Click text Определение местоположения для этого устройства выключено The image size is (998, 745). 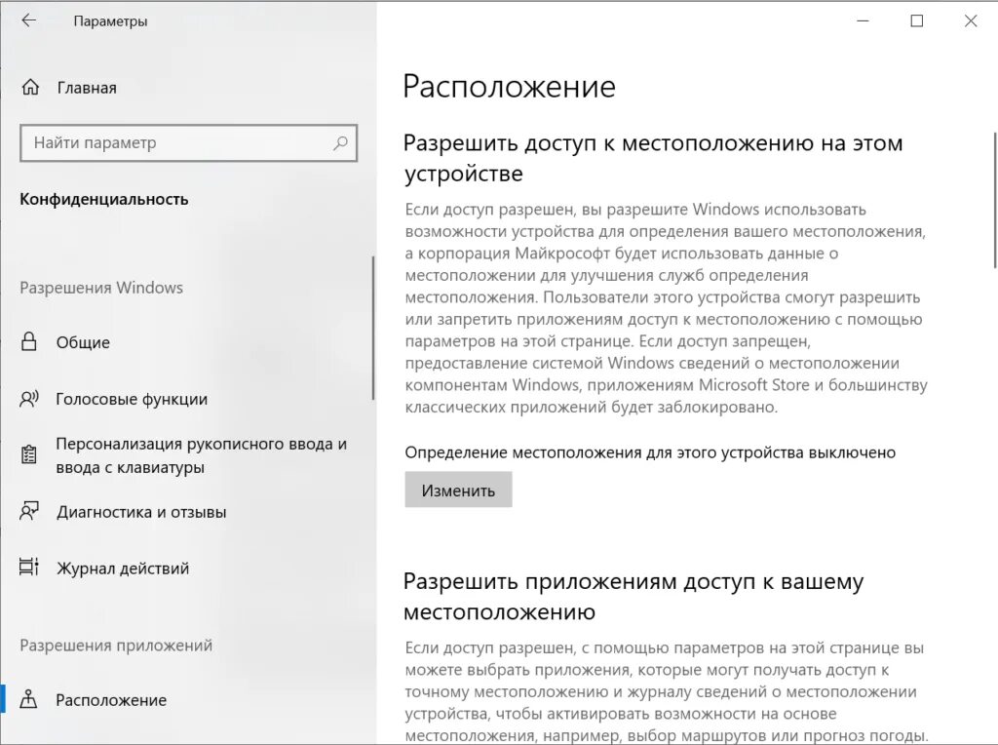pyautogui.click(x=650, y=452)
